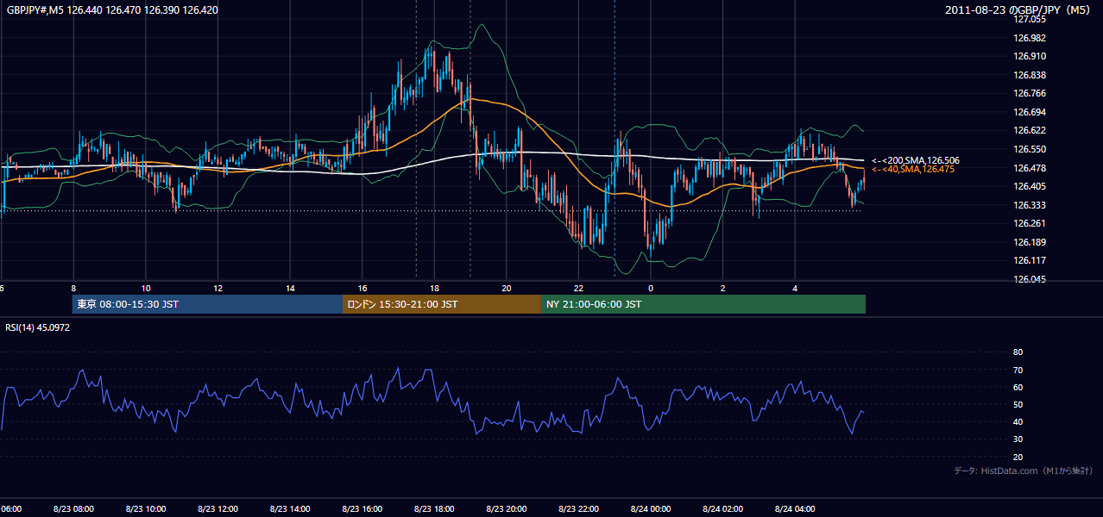Screen dimensions: 1103x517
Task: Click hour label 0 under the price chart
Action: pos(651,288)
